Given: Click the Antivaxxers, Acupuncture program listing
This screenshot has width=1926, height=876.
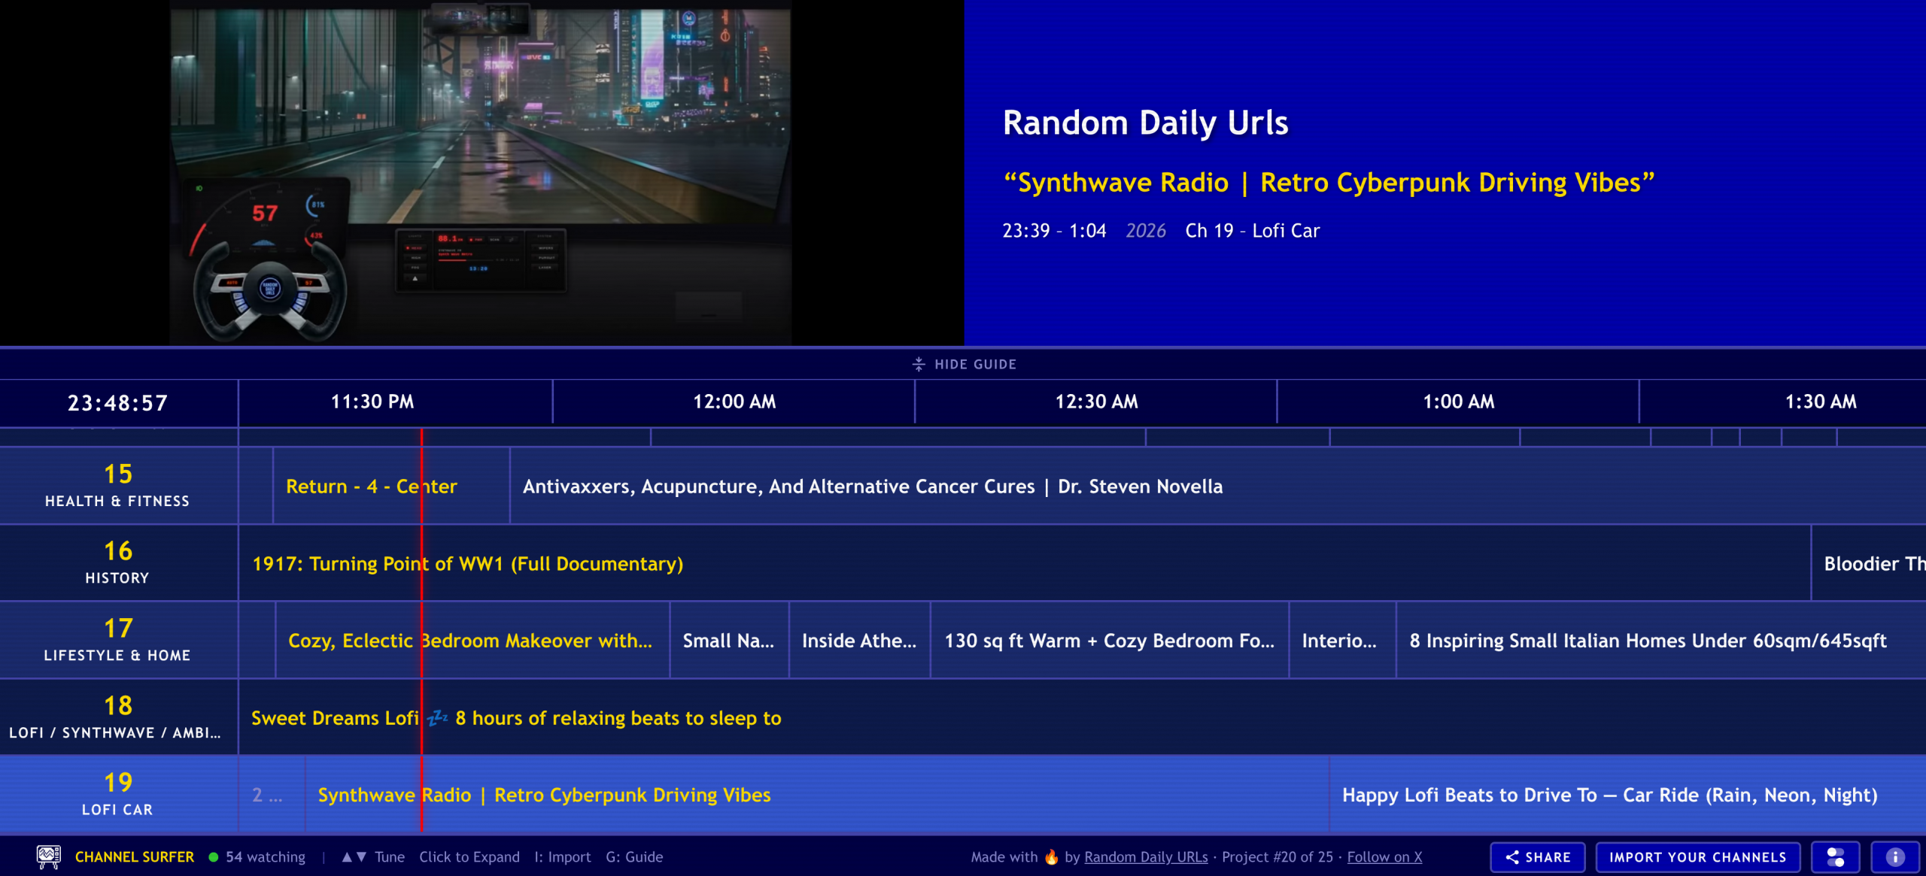Looking at the screenshot, I should pos(872,486).
